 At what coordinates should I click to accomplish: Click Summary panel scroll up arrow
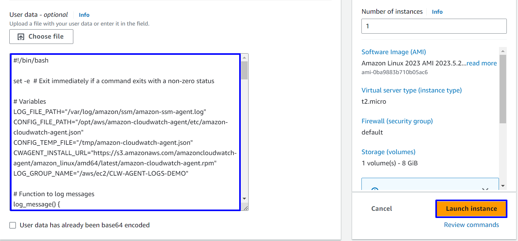tap(503, 51)
